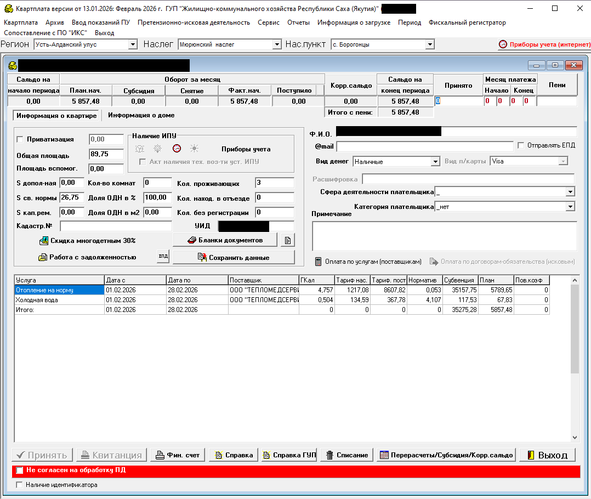This screenshot has width=591, height=499.
Task: Click Приборы учета (интернет) clock icon
Action: 503,44
